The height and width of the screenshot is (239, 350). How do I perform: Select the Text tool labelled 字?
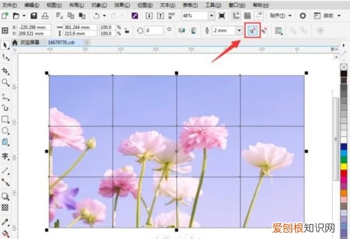[5, 156]
